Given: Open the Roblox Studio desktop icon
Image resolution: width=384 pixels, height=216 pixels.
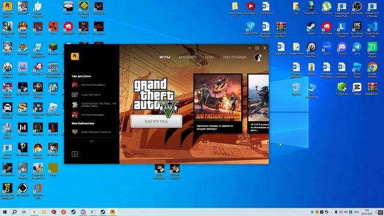Looking at the screenshot, I should [357, 70].
